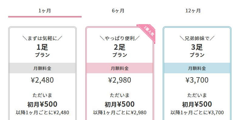This screenshot has width=240, height=120.
Task: Open the 12ヶ月 tab
Action: click(193, 11)
